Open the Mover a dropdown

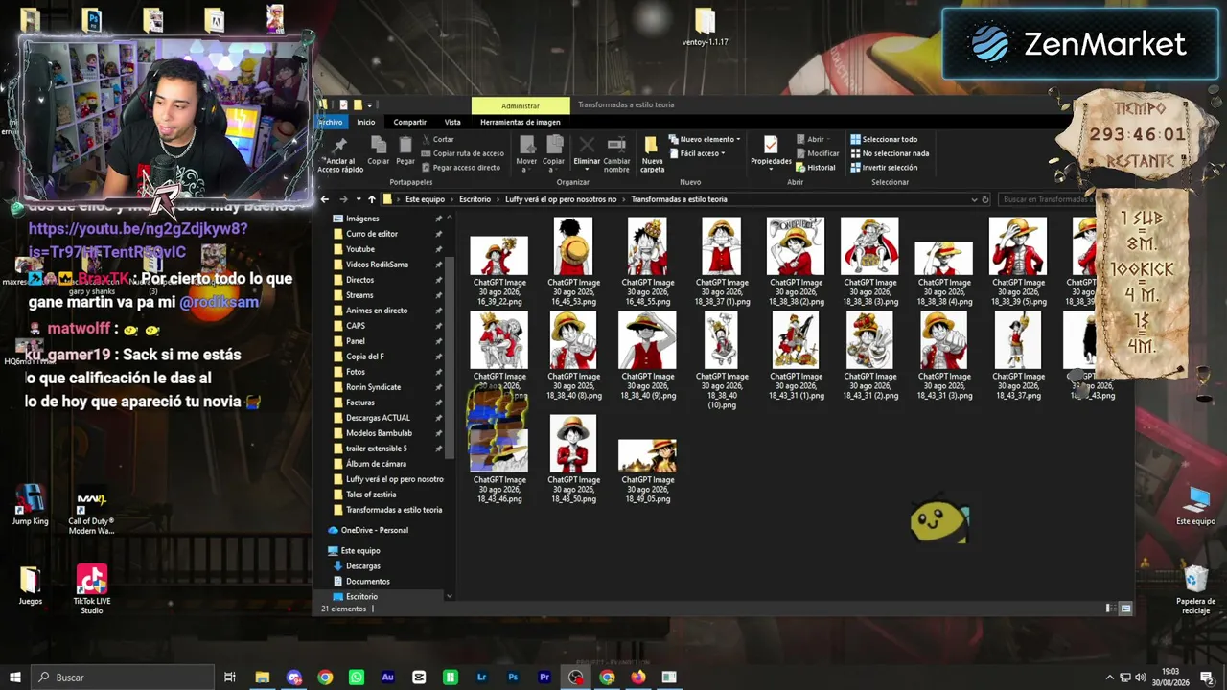coord(526,152)
